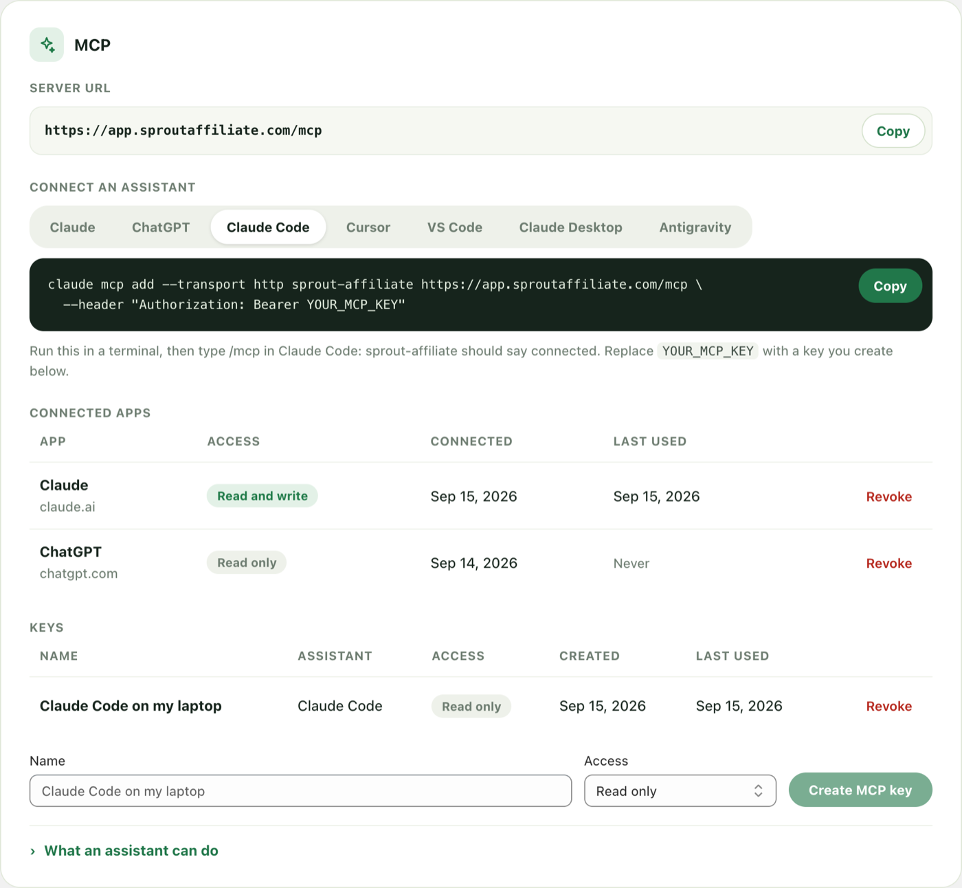Click the Read only badge in Keys table
The image size is (962, 888).
[x=471, y=707]
